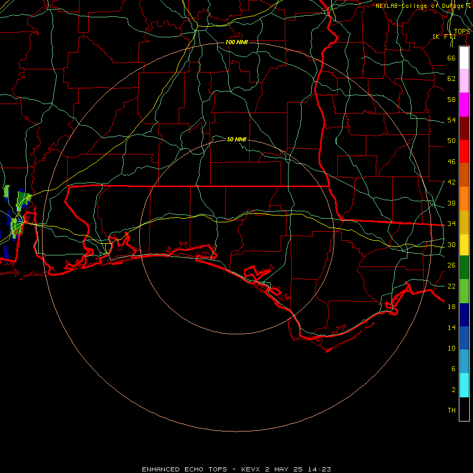473x473 pixels.
Task: Click the black TH threshold legend box
Action: (x=464, y=409)
